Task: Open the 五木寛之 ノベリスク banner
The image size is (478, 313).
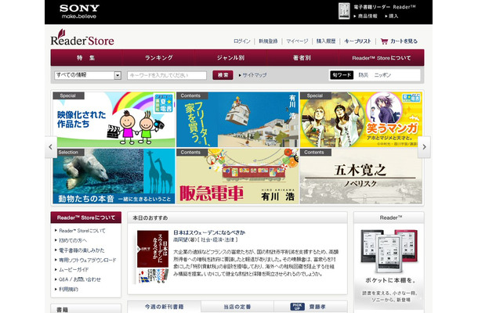Action: [361, 176]
